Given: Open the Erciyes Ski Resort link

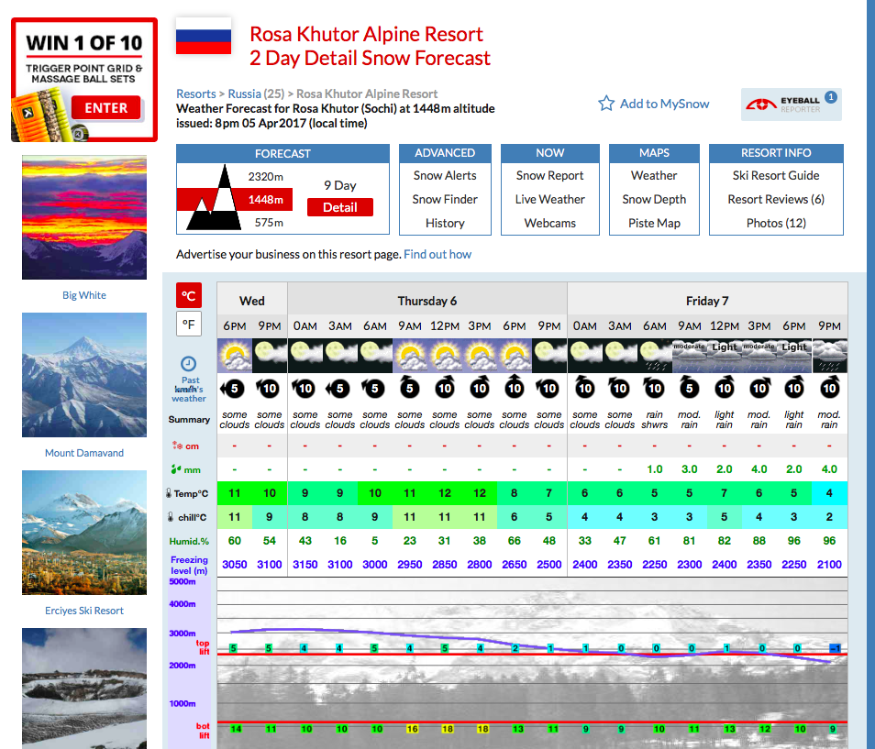Looking at the screenshot, I should coord(84,611).
